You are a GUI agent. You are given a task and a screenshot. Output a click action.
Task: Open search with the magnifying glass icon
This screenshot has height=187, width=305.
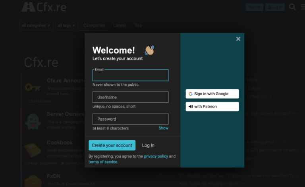coord(292,7)
